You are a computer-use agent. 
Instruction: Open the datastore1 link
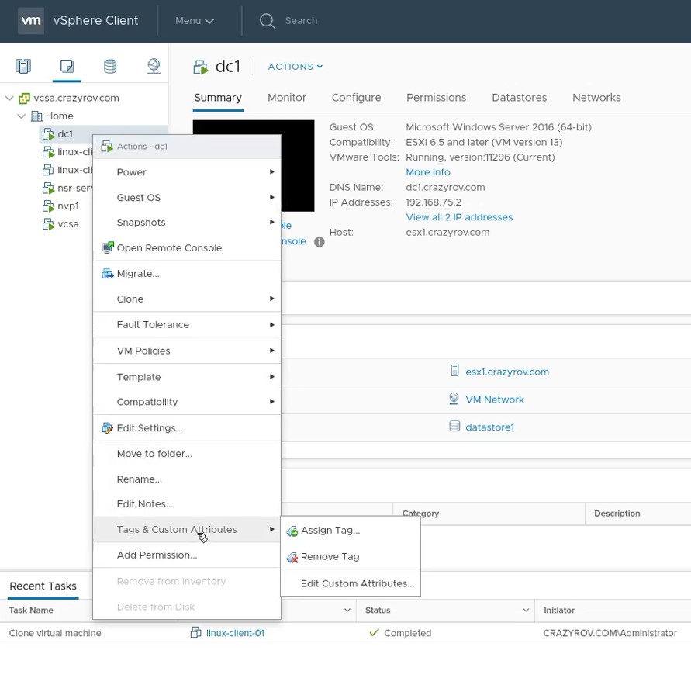(489, 427)
